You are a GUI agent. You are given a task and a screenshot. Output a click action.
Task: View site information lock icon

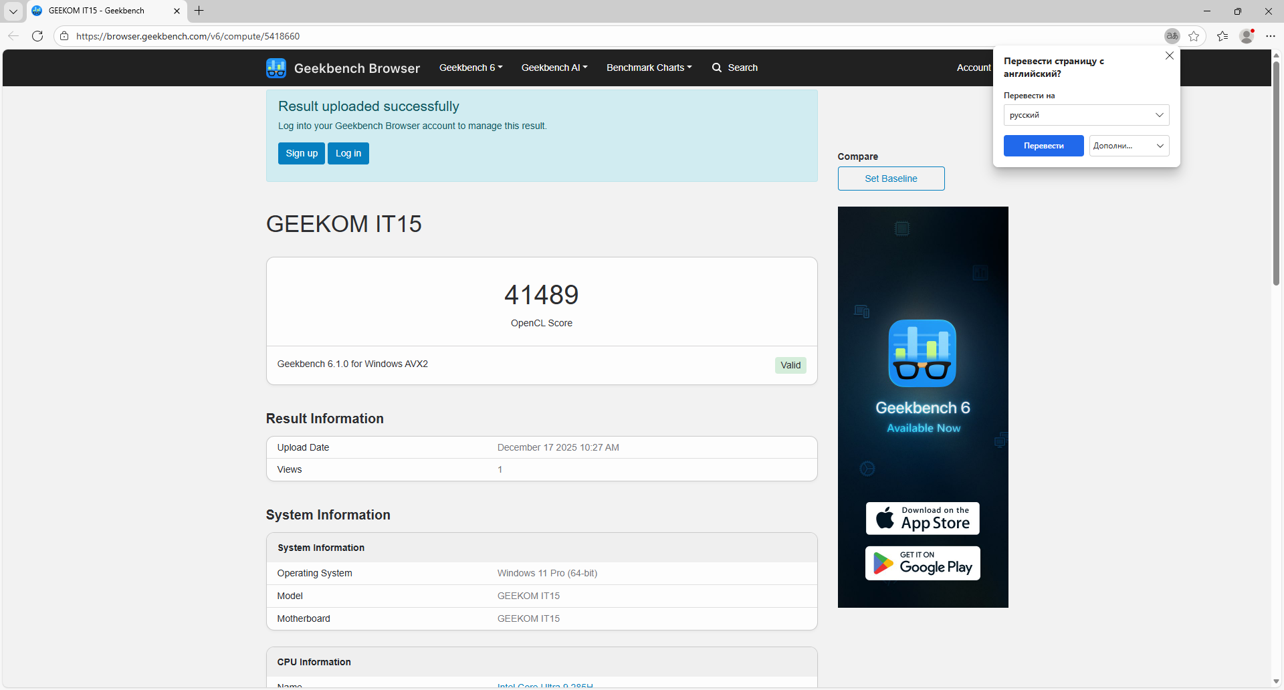(x=64, y=36)
